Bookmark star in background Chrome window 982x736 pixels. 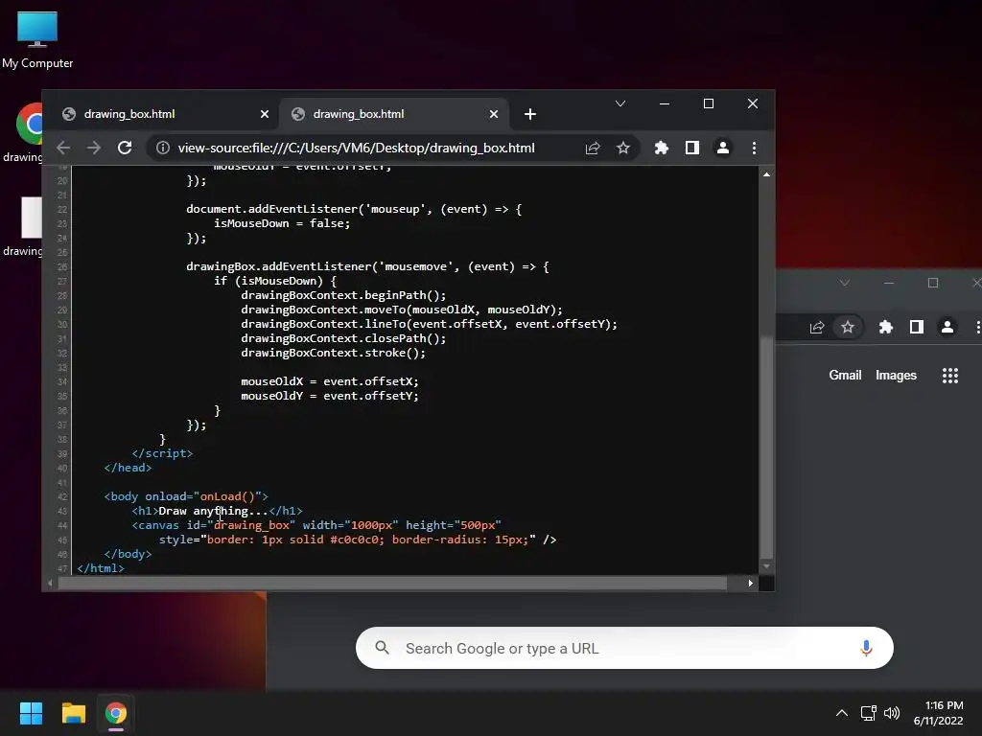(848, 328)
